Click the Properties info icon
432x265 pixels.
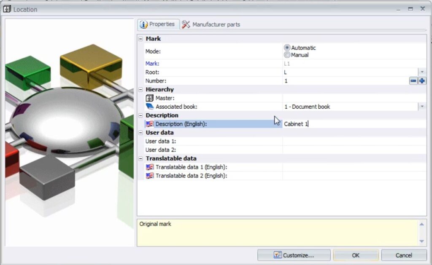click(x=143, y=24)
